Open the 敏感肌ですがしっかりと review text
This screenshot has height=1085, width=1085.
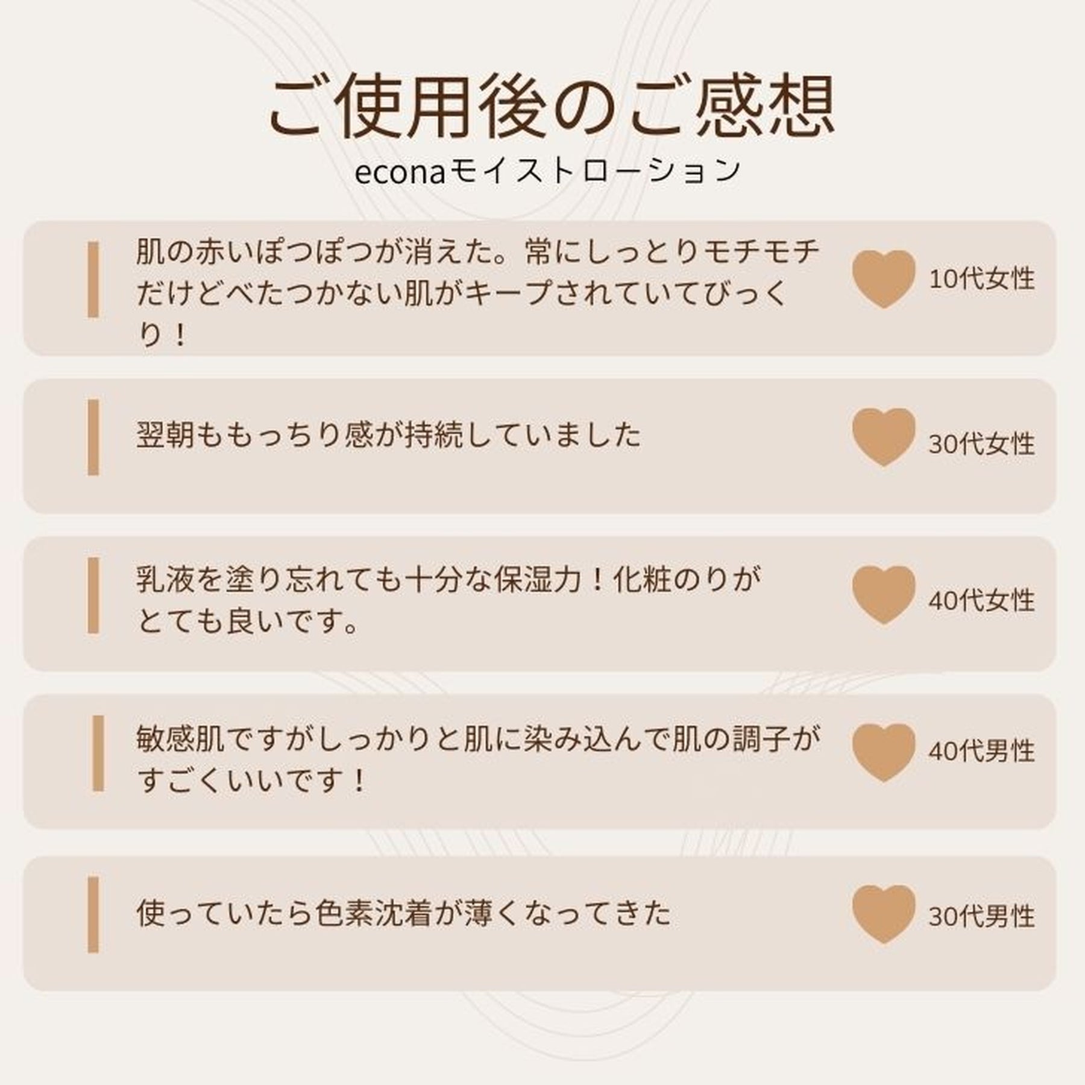tap(476, 759)
